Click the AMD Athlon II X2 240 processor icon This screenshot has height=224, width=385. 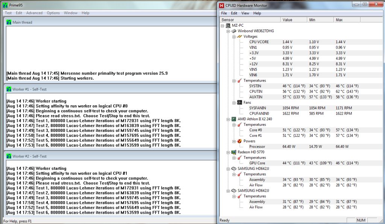[x=234, y=119]
